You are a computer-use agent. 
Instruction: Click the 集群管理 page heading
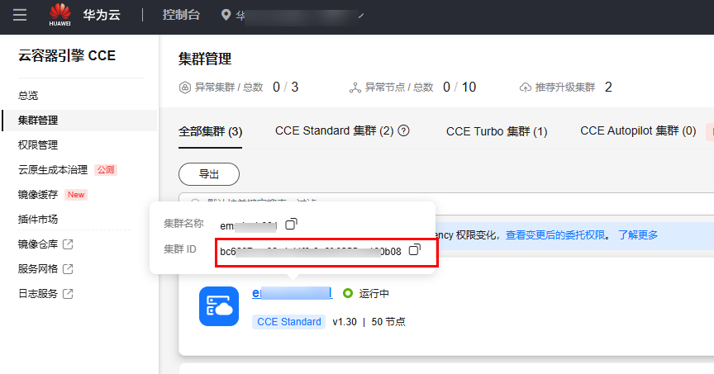click(205, 59)
